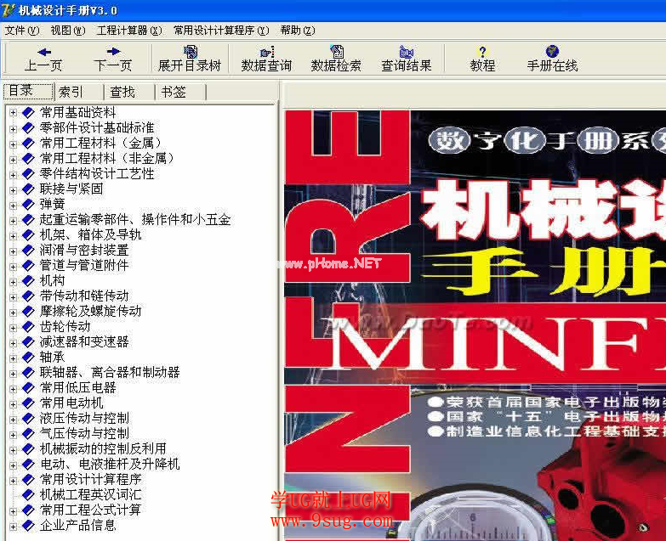Click book icon beside 机械工程英汉词汇

click(x=28, y=494)
